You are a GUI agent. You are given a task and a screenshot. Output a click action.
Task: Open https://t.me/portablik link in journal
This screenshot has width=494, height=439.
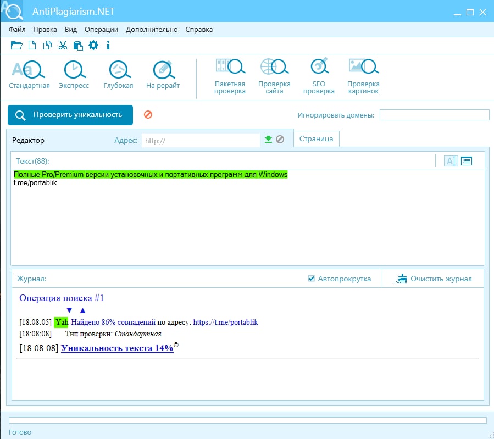click(226, 322)
